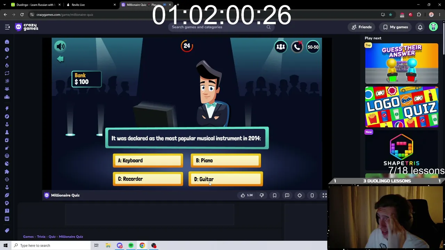Toggle the CrazyGames sidebar hamburger menu
Viewport: 445px width, 250px height.
pyautogui.click(x=7, y=27)
